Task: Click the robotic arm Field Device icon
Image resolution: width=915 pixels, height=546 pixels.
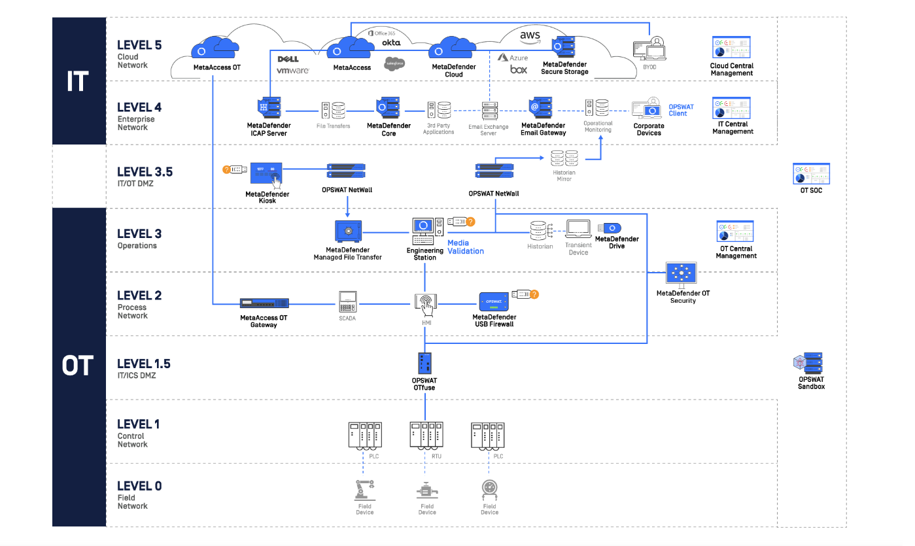Action: (364, 490)
